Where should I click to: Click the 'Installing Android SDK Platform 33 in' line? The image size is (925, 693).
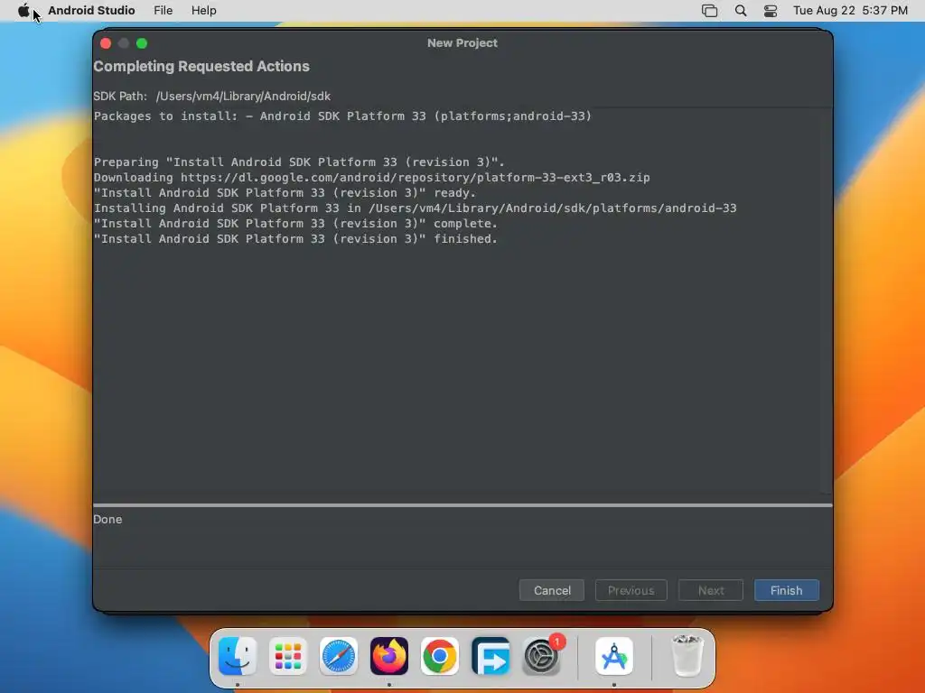tap(415, 208)
